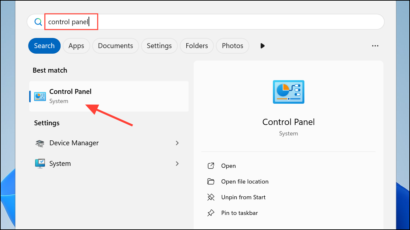This screenshot has height=230, width=410.
Task: Click the Best match heading
Action: 50,70
